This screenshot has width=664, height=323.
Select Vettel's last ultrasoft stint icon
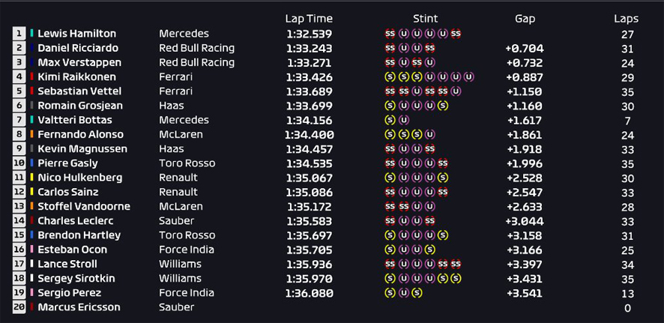(x=456, y=91)
